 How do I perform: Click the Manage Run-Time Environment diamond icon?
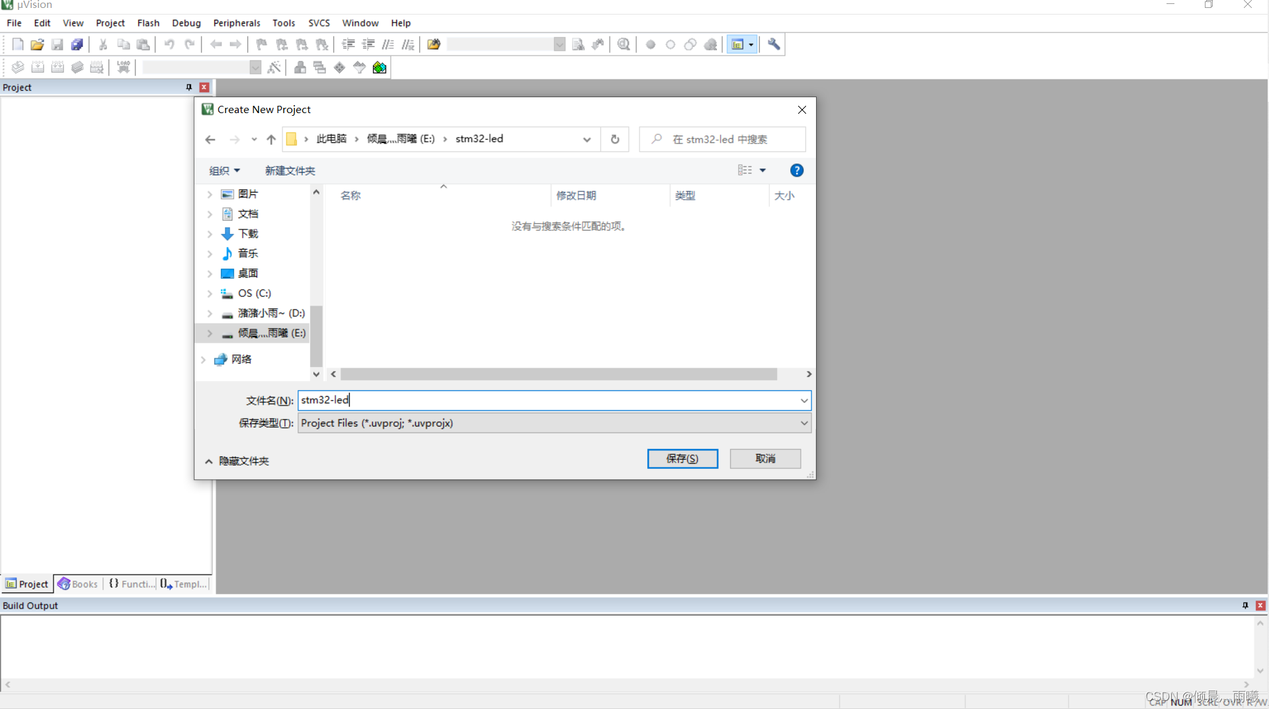[340, 67]
